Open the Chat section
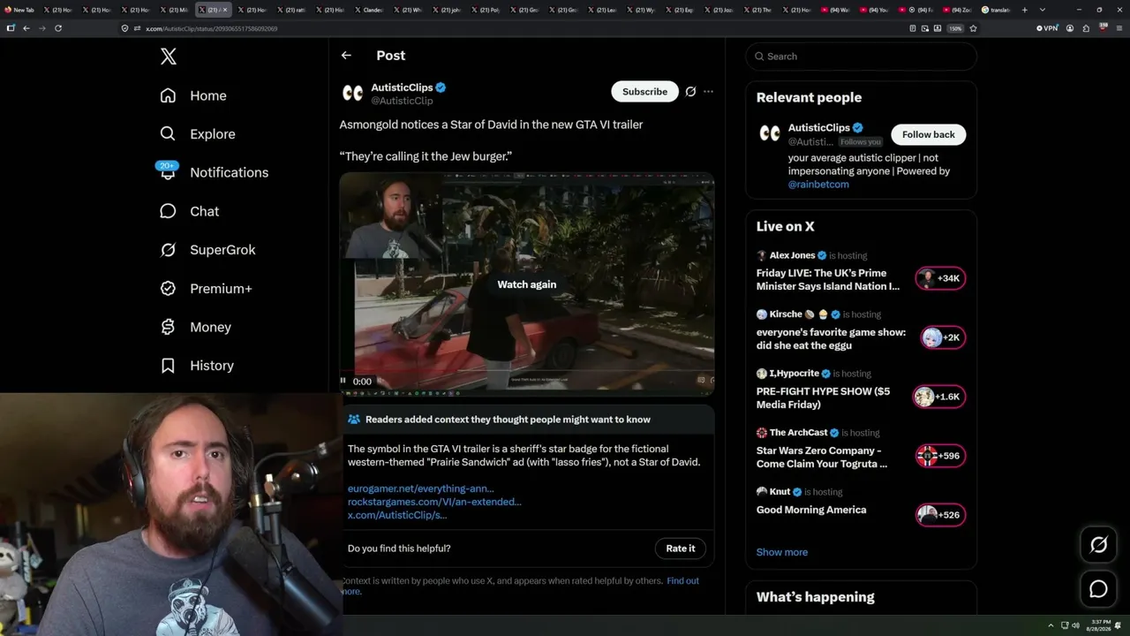1130x636 pixels. tap(189, 211)
